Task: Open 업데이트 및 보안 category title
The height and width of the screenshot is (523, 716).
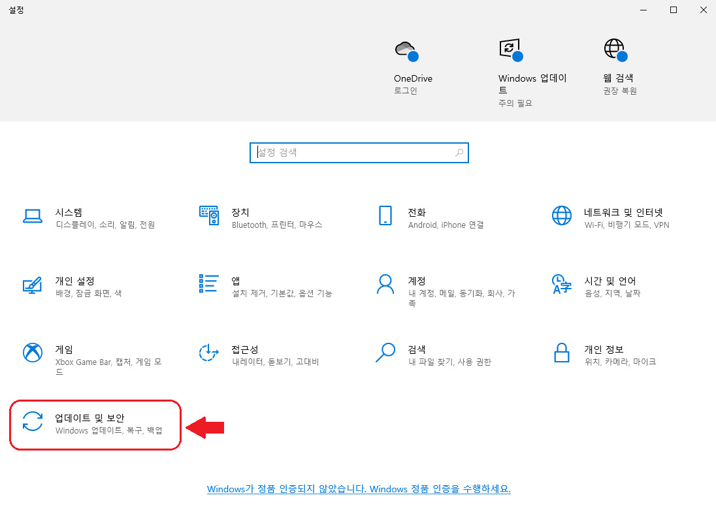Action: [89, 418]
